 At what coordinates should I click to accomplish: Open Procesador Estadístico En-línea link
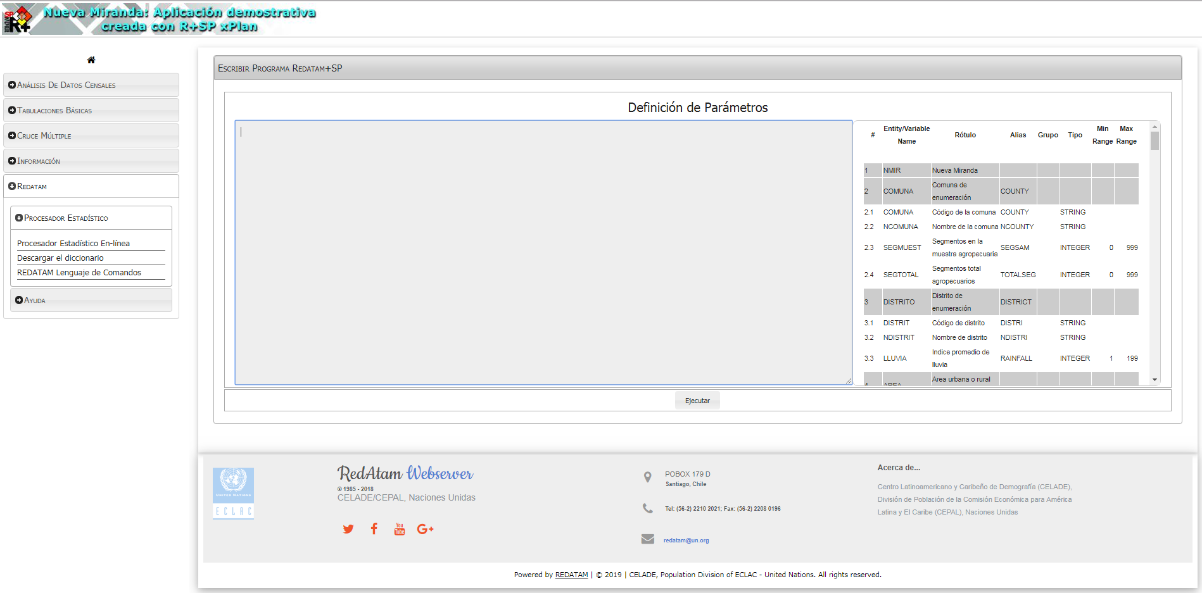(x=73, y=243)
